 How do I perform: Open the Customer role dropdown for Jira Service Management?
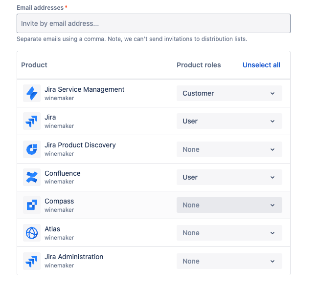[229, 93]
